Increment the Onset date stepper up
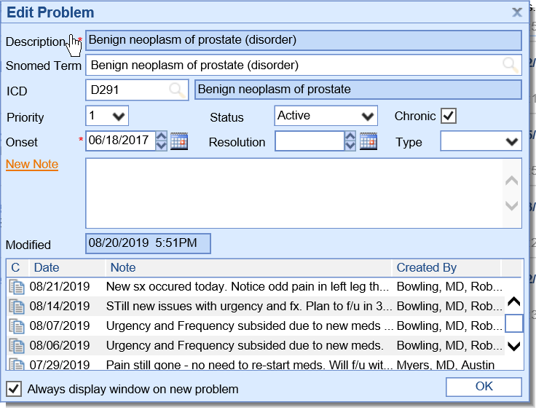 tap(162, 136)
